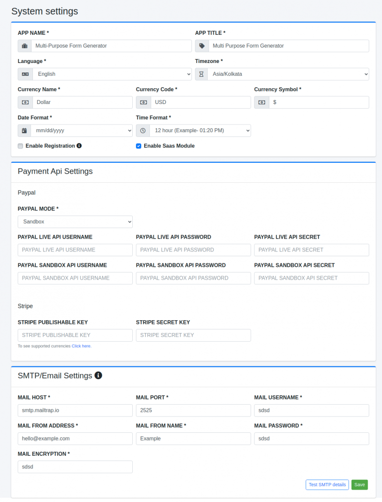382x502 pixels.
Task: Click the language icon next to English
Action: [25, 74]
